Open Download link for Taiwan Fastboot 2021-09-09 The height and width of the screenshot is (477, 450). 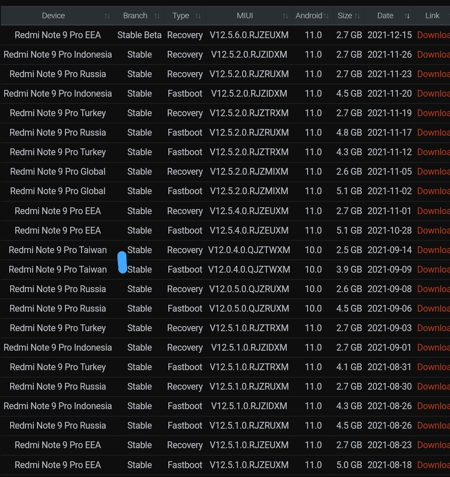click(433, 269)
